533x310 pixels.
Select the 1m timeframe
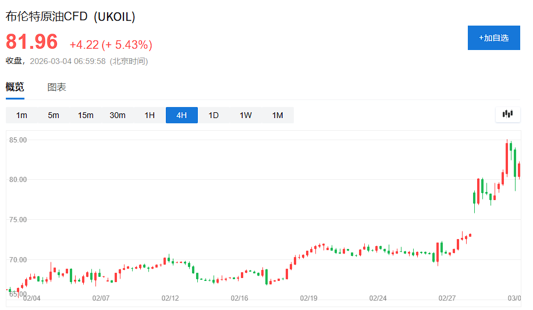coord(22,115)
